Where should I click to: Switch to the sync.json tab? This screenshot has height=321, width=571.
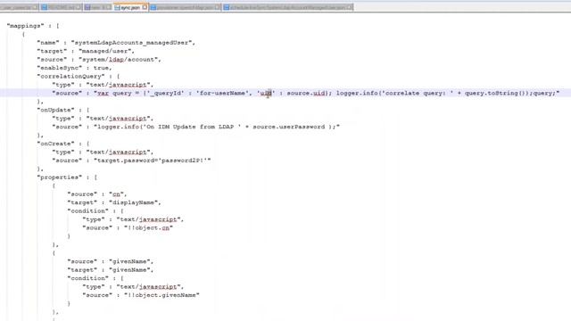tap(130, 7)
